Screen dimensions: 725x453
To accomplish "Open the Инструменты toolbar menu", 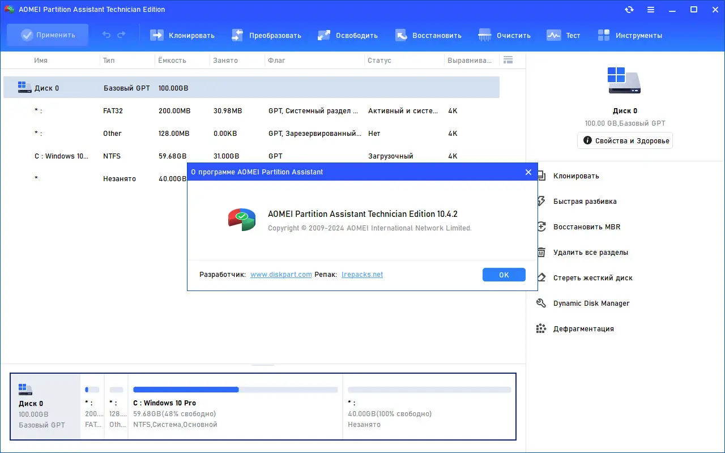I will (x=630, y=35).
